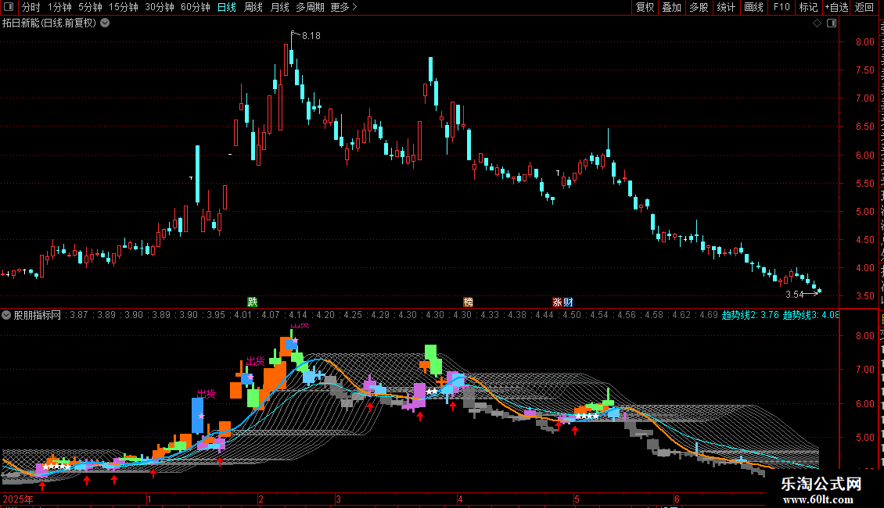The width and height of the screenshot is (884, 508).
Task: Add stock via +自选 button
Action: click(x=836, y=7)
